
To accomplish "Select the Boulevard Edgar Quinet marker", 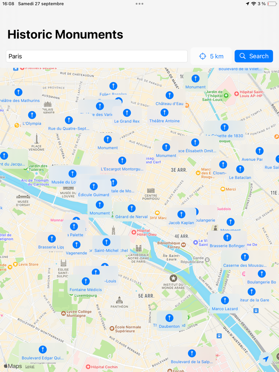I will point(43,353).
